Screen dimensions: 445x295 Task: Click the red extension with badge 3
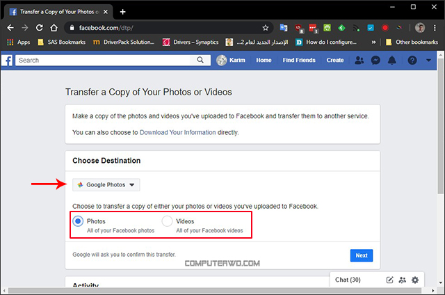coord(314,29)
